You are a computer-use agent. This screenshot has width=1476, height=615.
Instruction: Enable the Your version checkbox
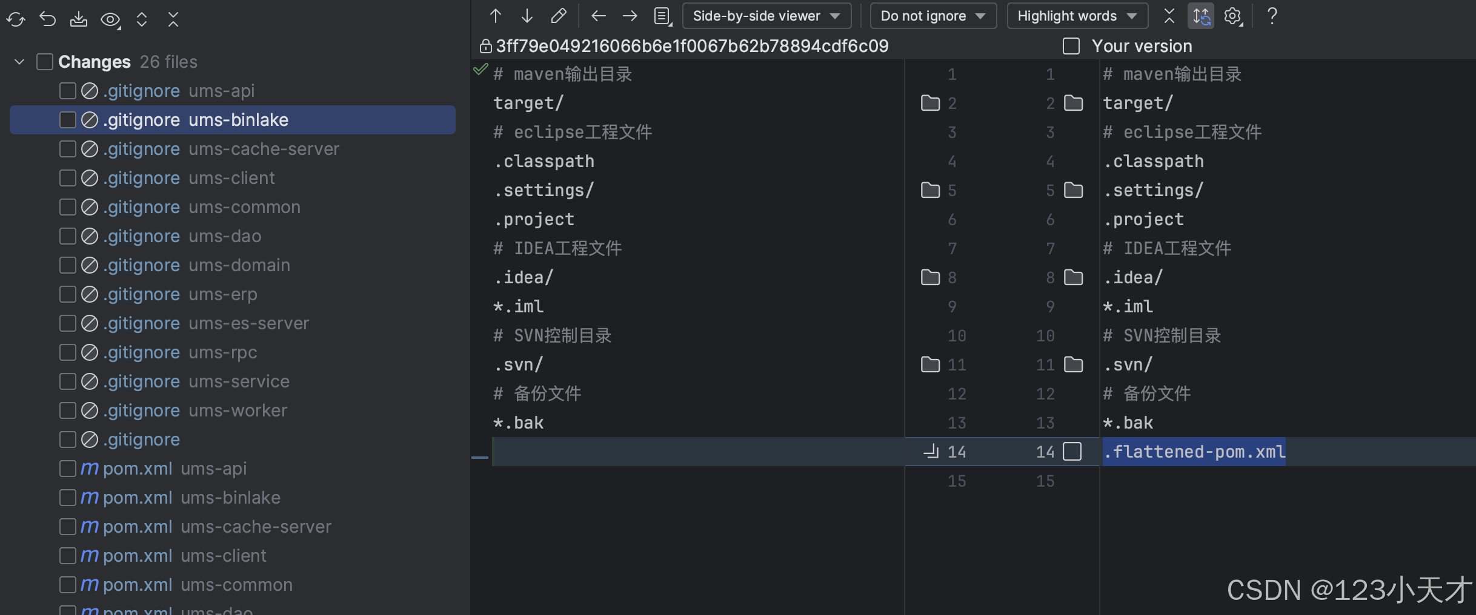pos(1071,46)
